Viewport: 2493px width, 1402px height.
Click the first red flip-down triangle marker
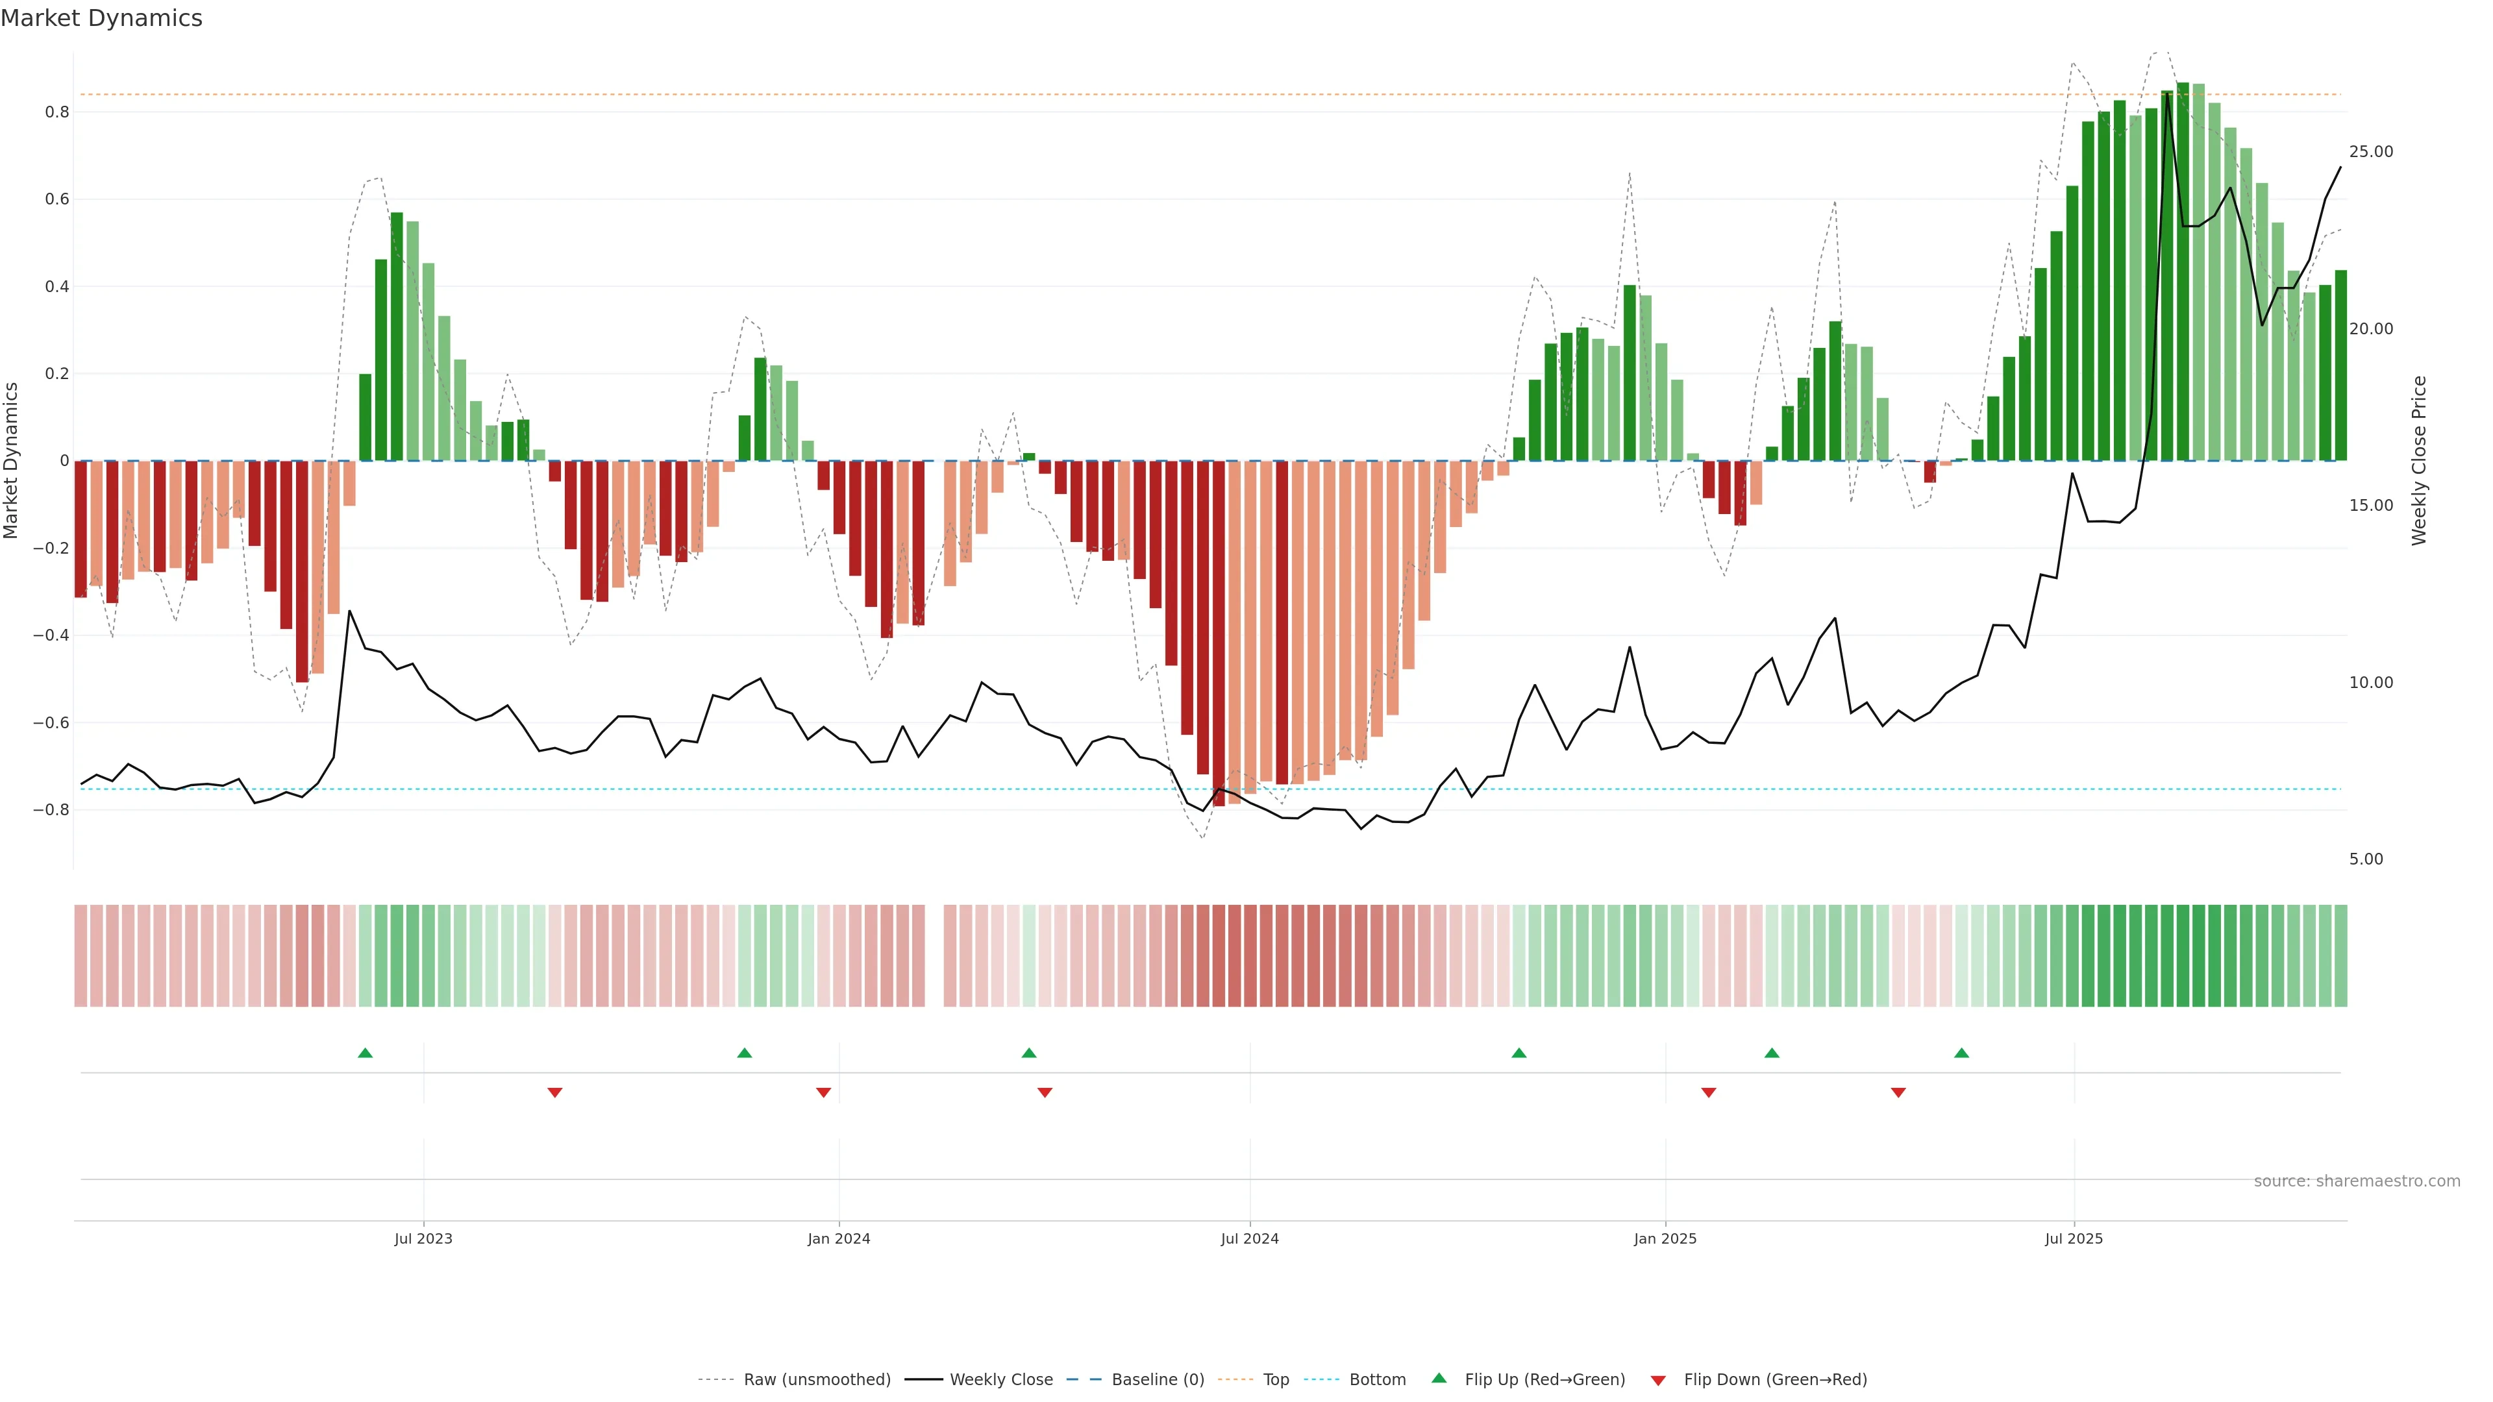pyautogui.click(x=554, y=1092)
